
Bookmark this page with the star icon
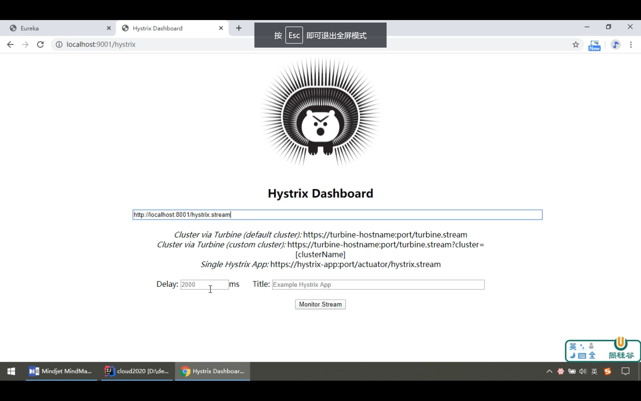(x=575, y=45)
